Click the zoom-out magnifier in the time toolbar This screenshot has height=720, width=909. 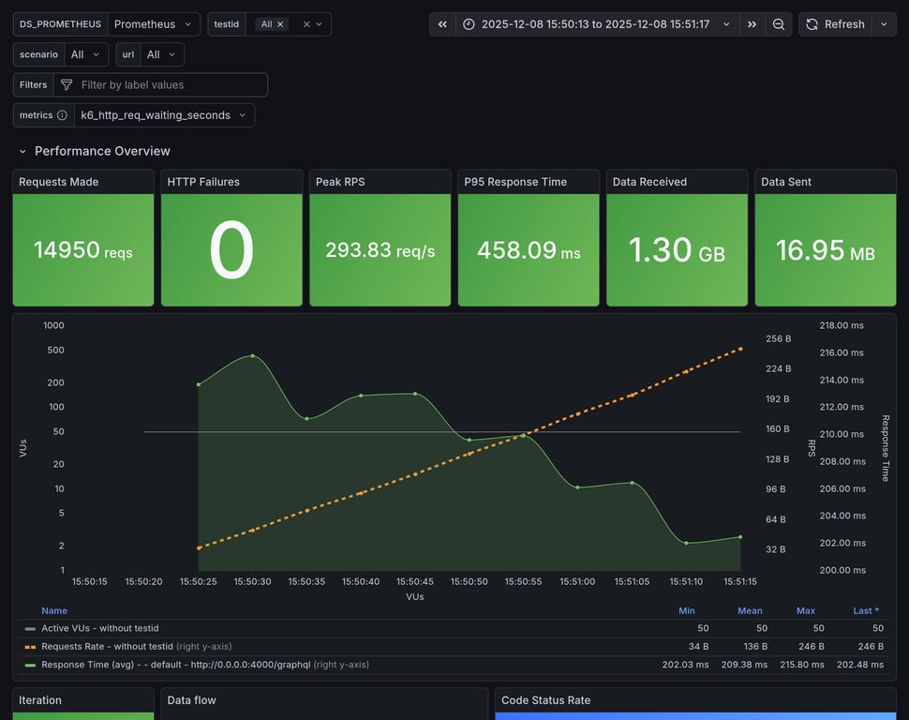coord(779,23)
